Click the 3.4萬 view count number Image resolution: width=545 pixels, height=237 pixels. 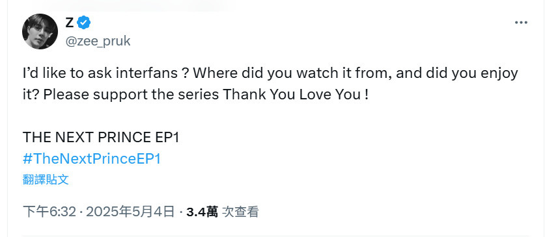202,212
